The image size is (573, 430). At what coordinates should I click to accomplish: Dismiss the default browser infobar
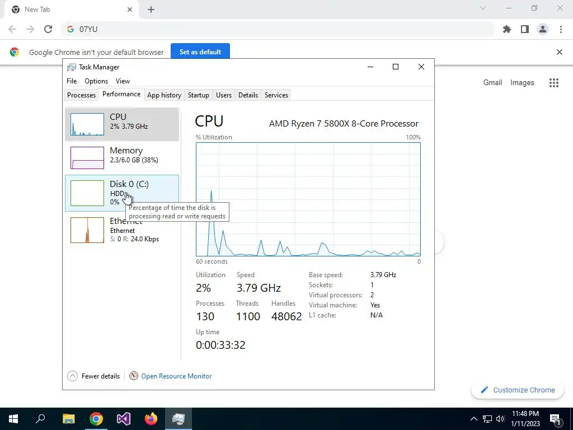560,52
